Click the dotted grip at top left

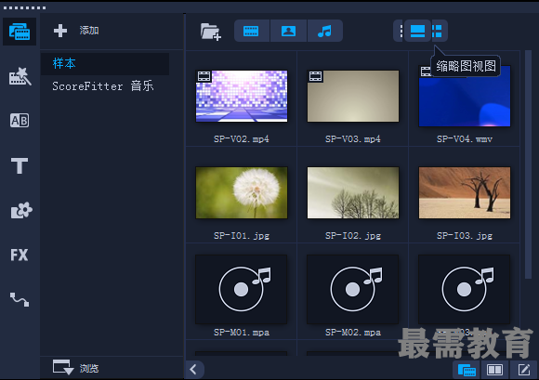[24, 7]
